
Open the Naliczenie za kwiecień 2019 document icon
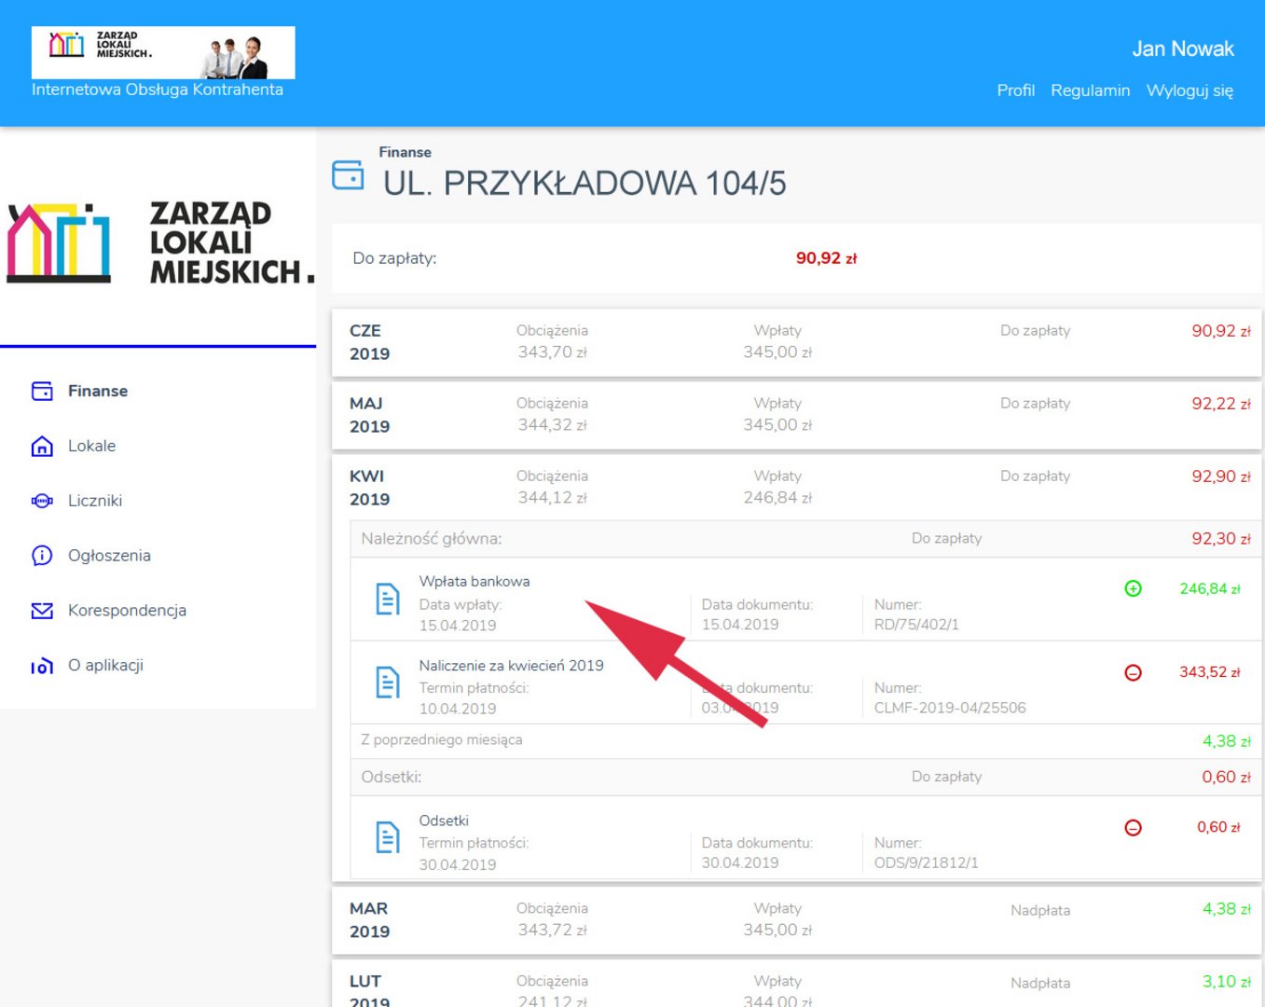click(388, 683)
